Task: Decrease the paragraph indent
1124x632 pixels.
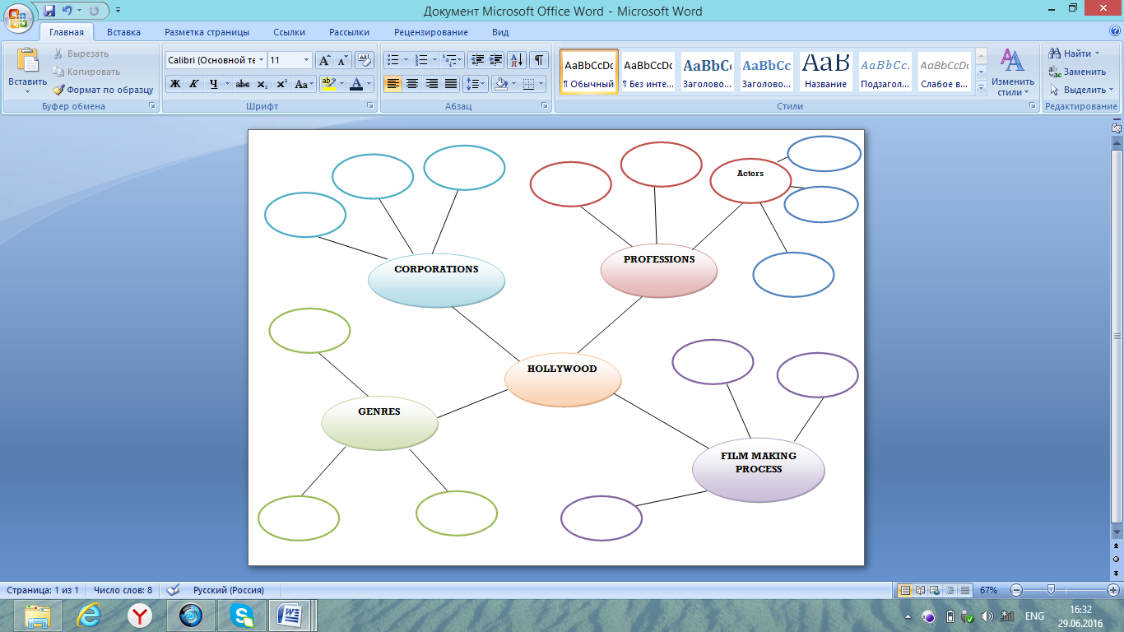Action: click(477, 60)
